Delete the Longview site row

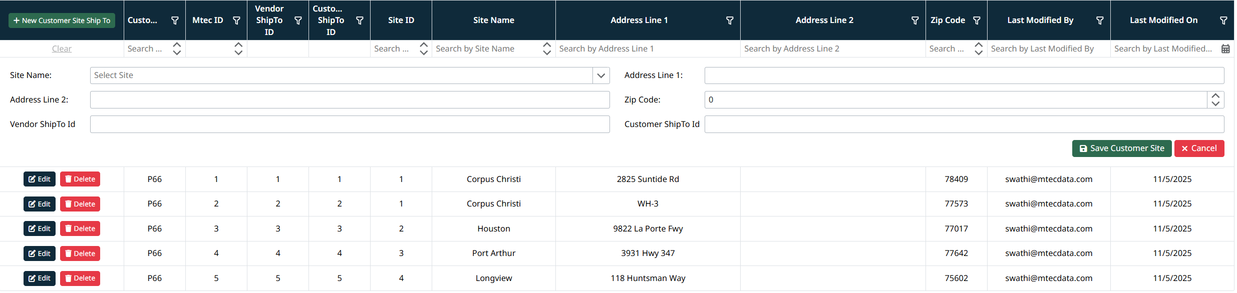click(80, 278)
